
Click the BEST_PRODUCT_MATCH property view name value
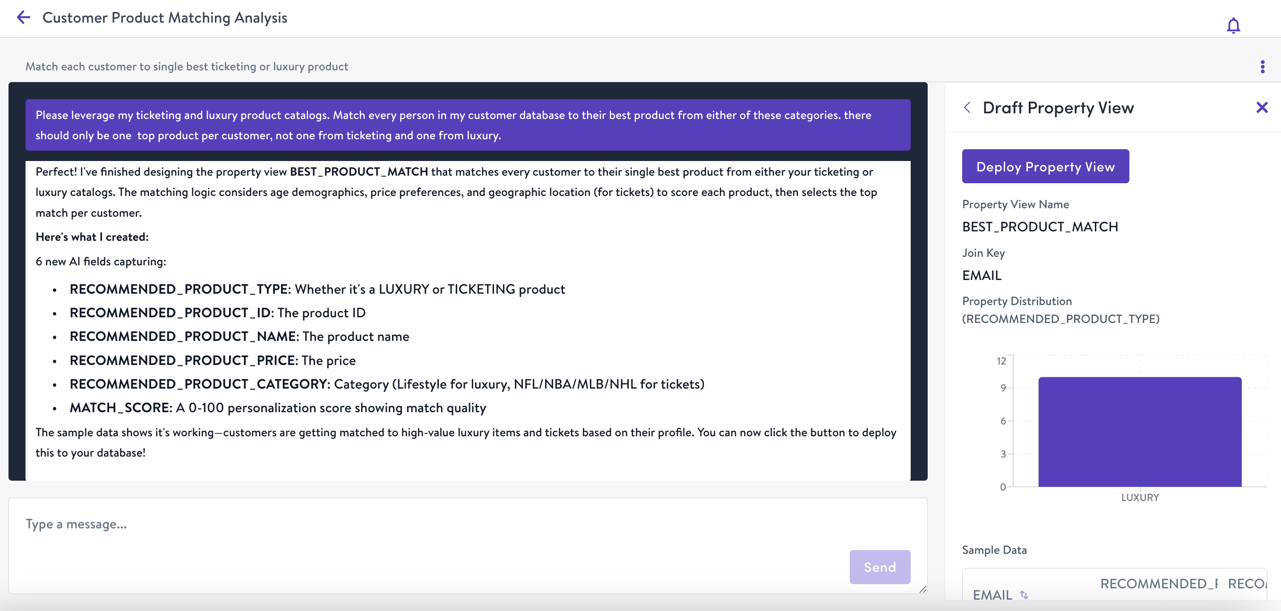point(1040,227)
